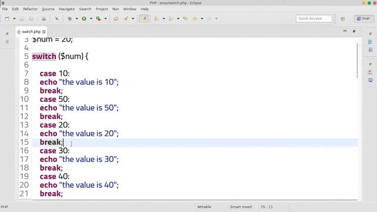This screenshot has height=212, width=377.
Task: Expand the External Tools dropdown arrow
Action: coord(105,18)
